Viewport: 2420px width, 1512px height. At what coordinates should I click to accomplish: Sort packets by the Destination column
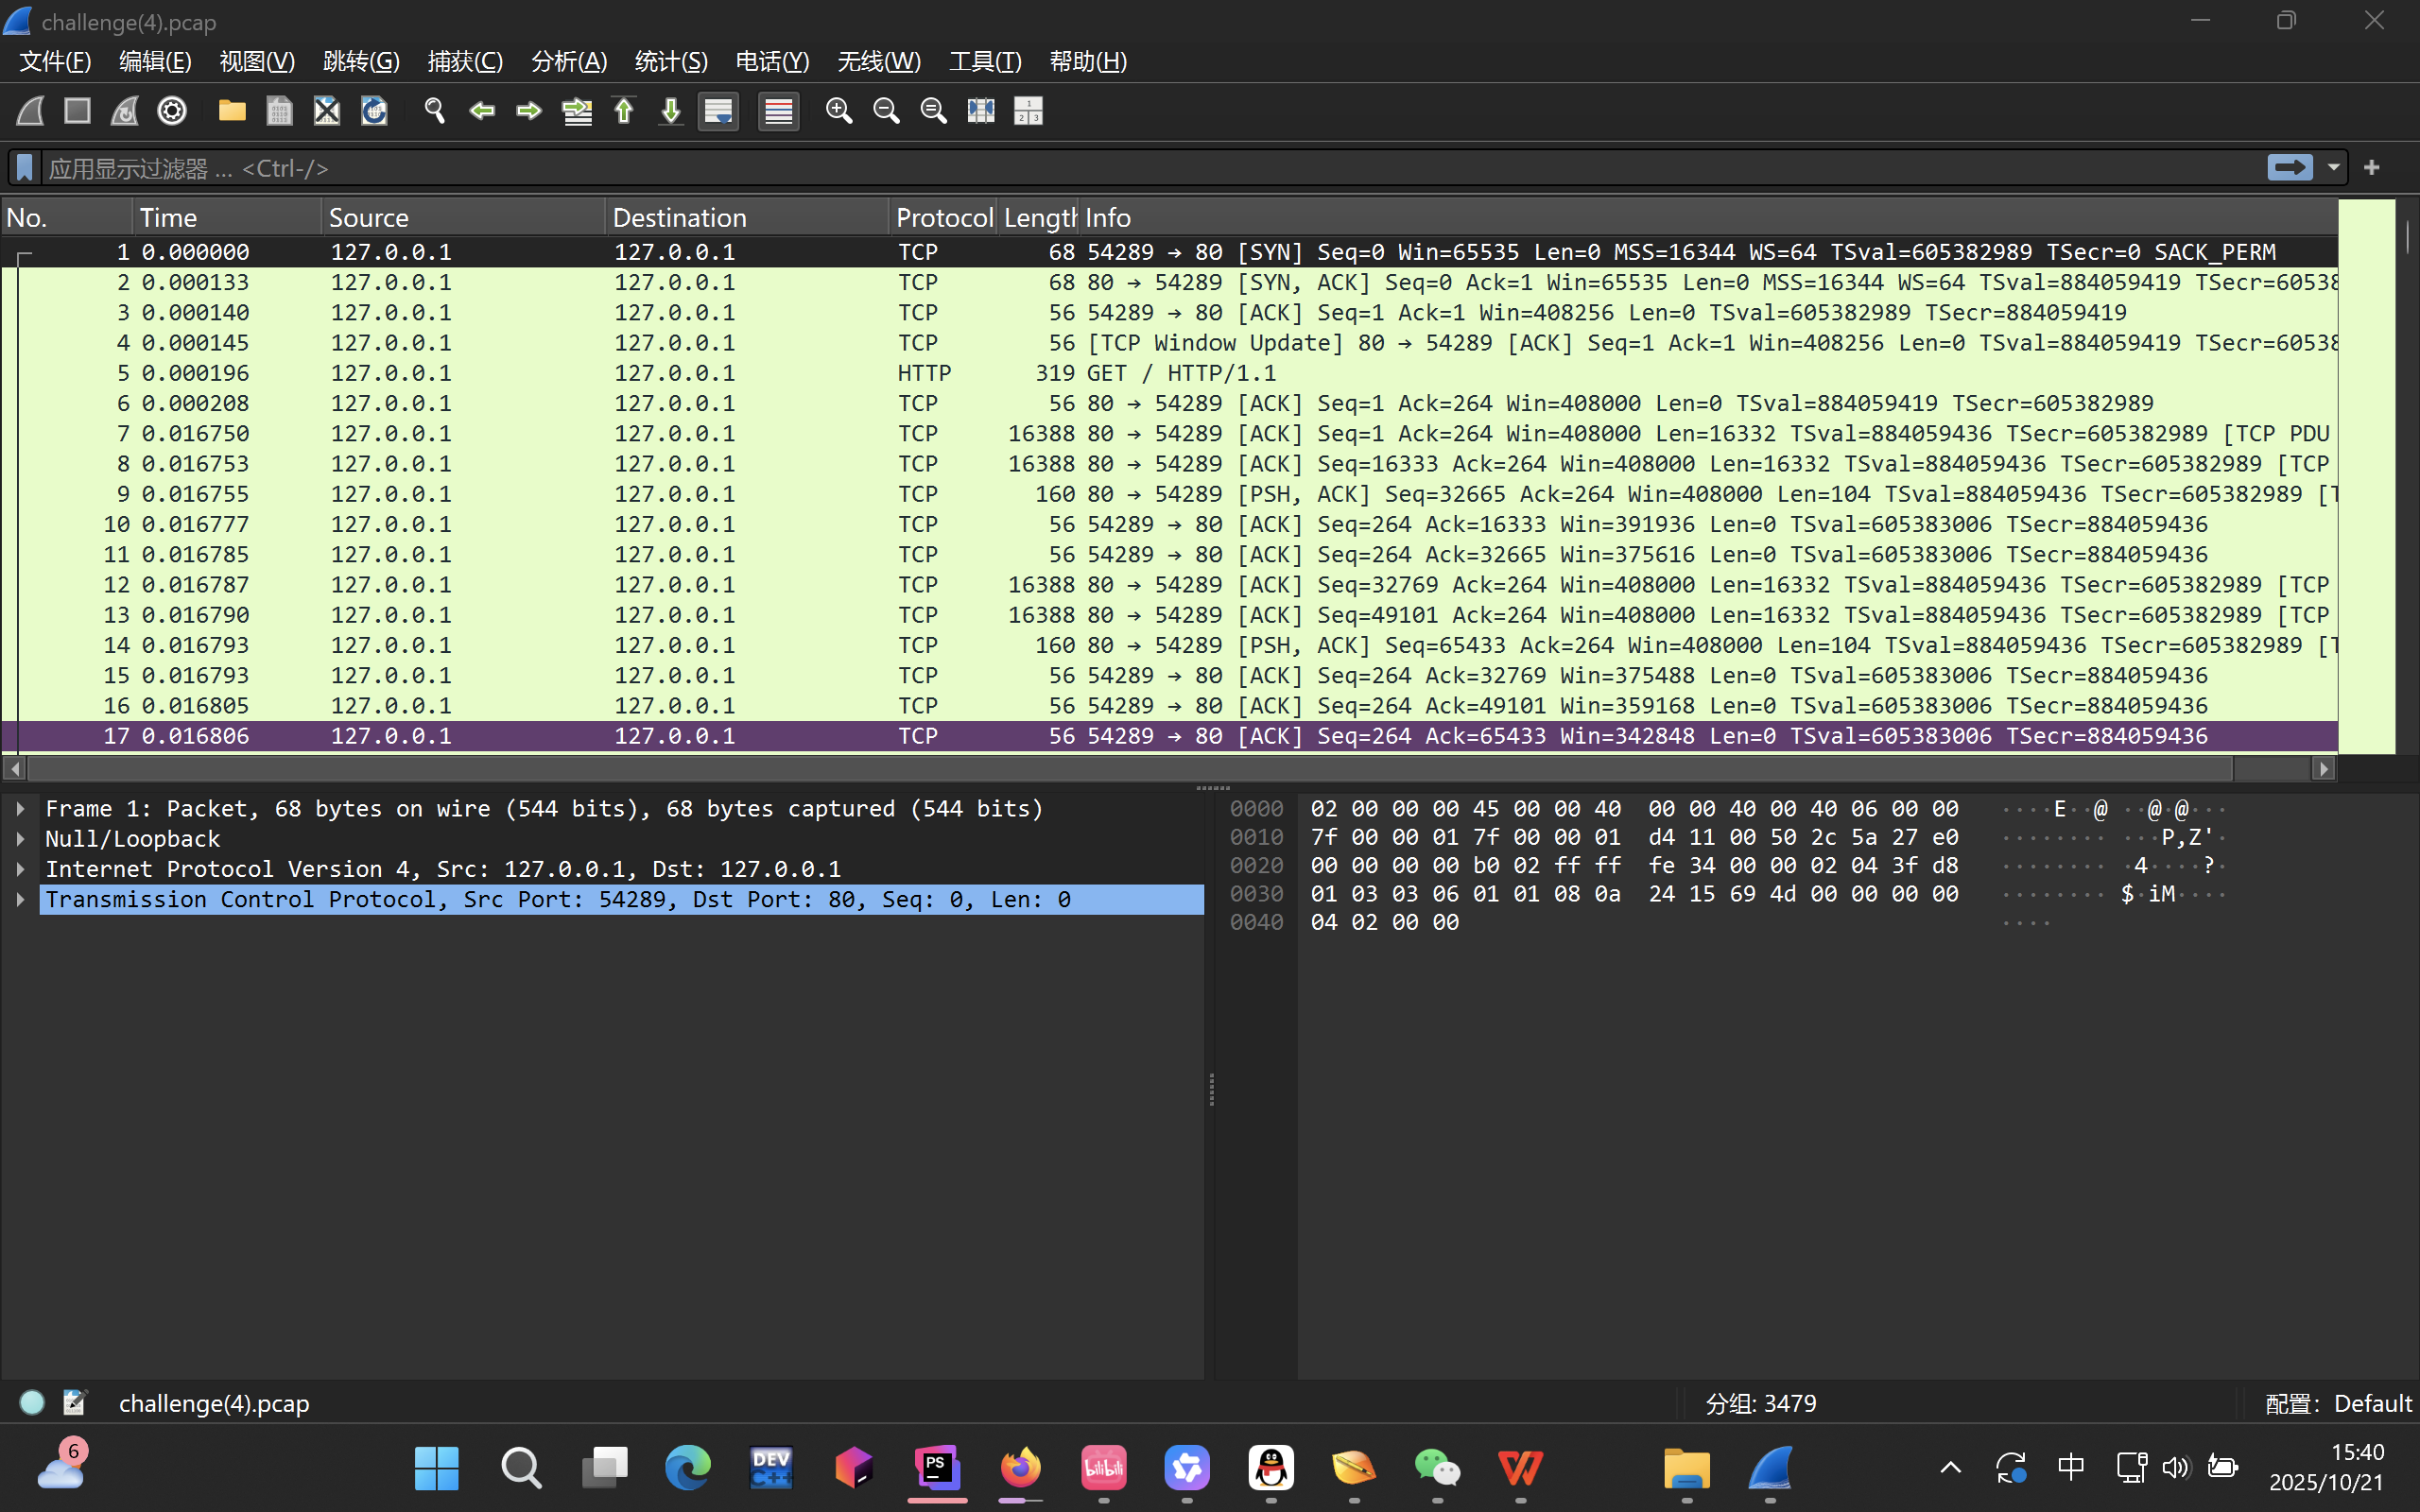[747, 217]
